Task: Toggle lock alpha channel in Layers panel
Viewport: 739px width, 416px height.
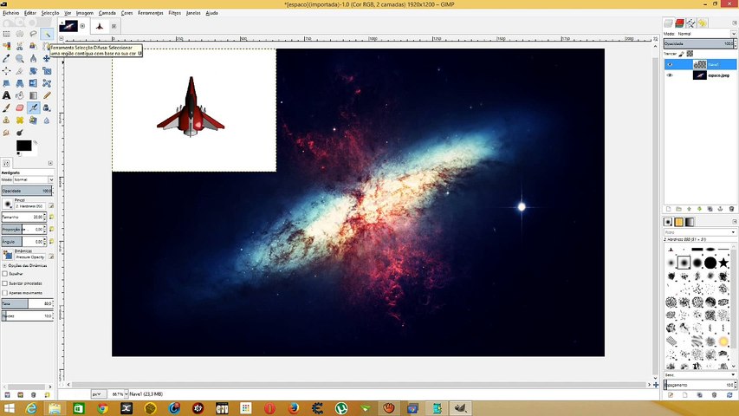Action: [690, 54]
